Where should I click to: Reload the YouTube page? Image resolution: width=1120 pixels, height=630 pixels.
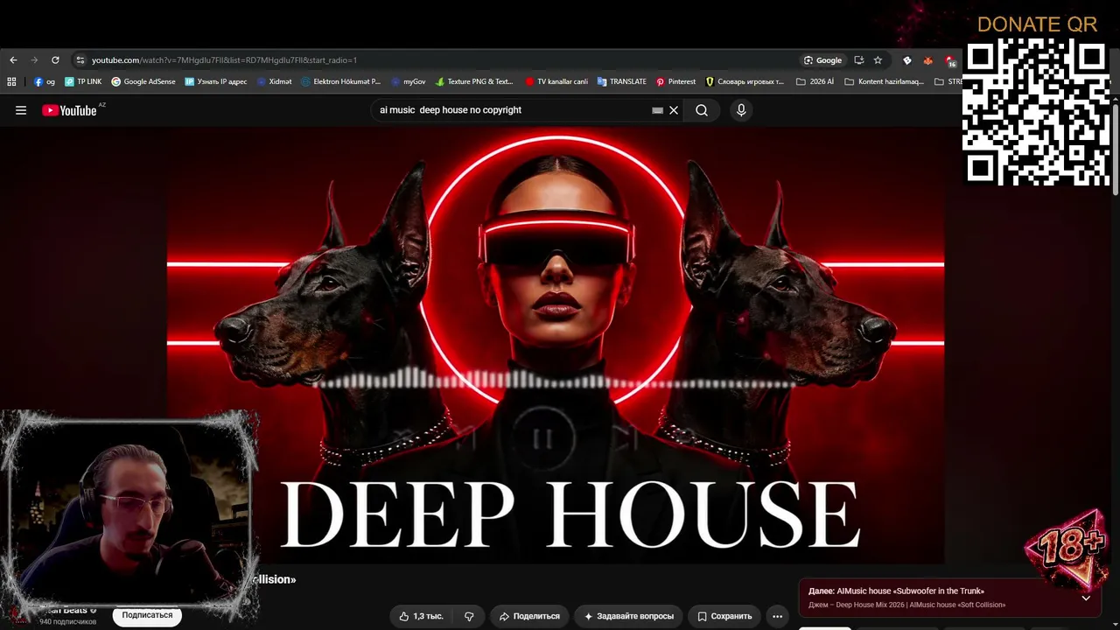pyautogui.click(x=55, y=60)
